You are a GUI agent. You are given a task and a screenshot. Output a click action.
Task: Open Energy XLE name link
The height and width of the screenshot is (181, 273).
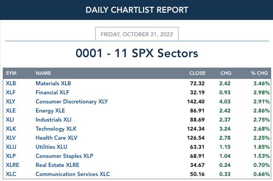pyautogui.click(x=51, y=111)
